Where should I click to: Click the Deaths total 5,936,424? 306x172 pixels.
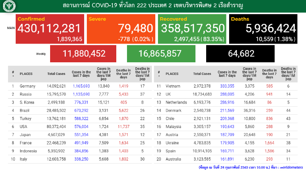point(271,28)
